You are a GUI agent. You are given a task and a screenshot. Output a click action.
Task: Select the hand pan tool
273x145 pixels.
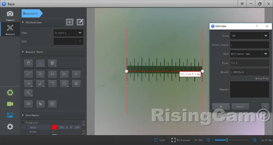(x=28, y=63)
